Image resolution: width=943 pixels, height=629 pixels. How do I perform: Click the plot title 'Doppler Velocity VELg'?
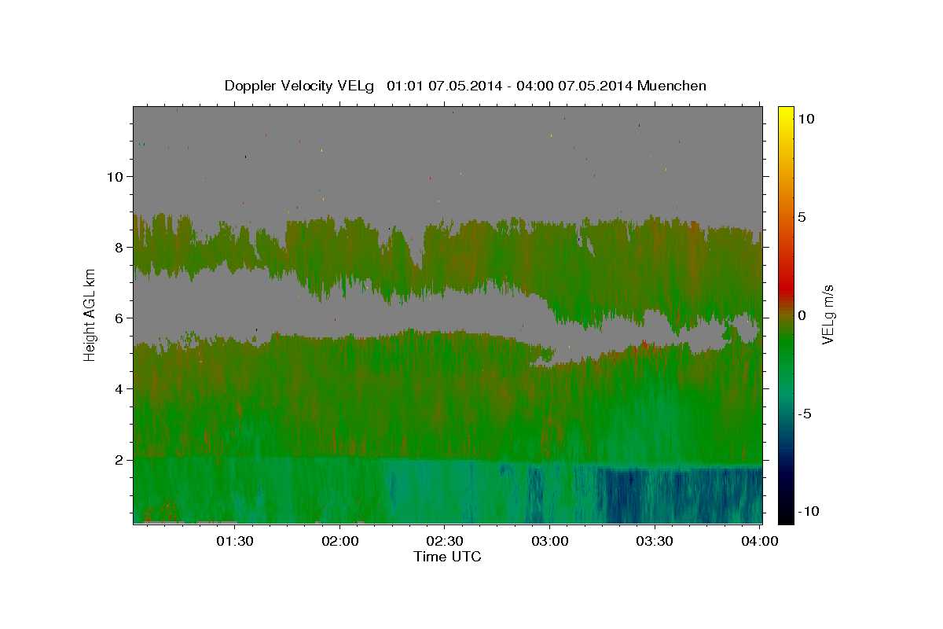pyautogui.click(x=301, y=86)
